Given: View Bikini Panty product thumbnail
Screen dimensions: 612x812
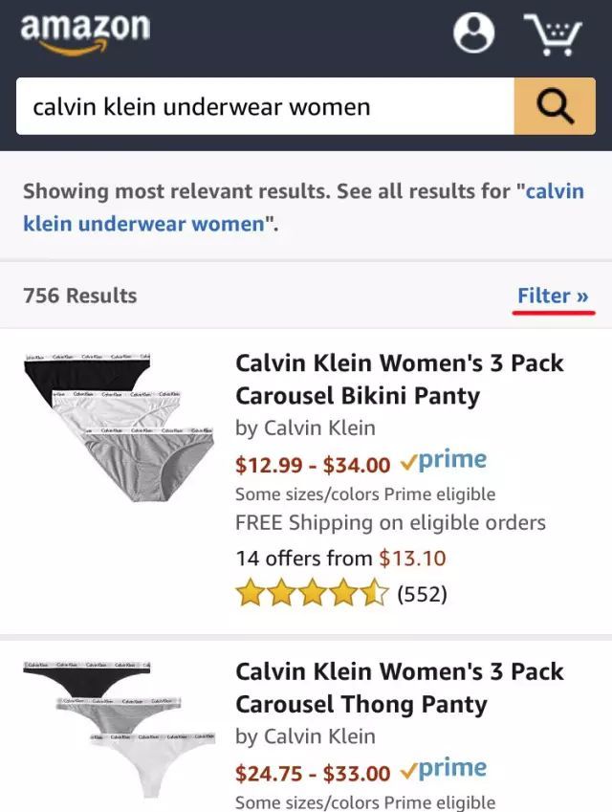Looking at the screenshot, I should click(119, 428).
